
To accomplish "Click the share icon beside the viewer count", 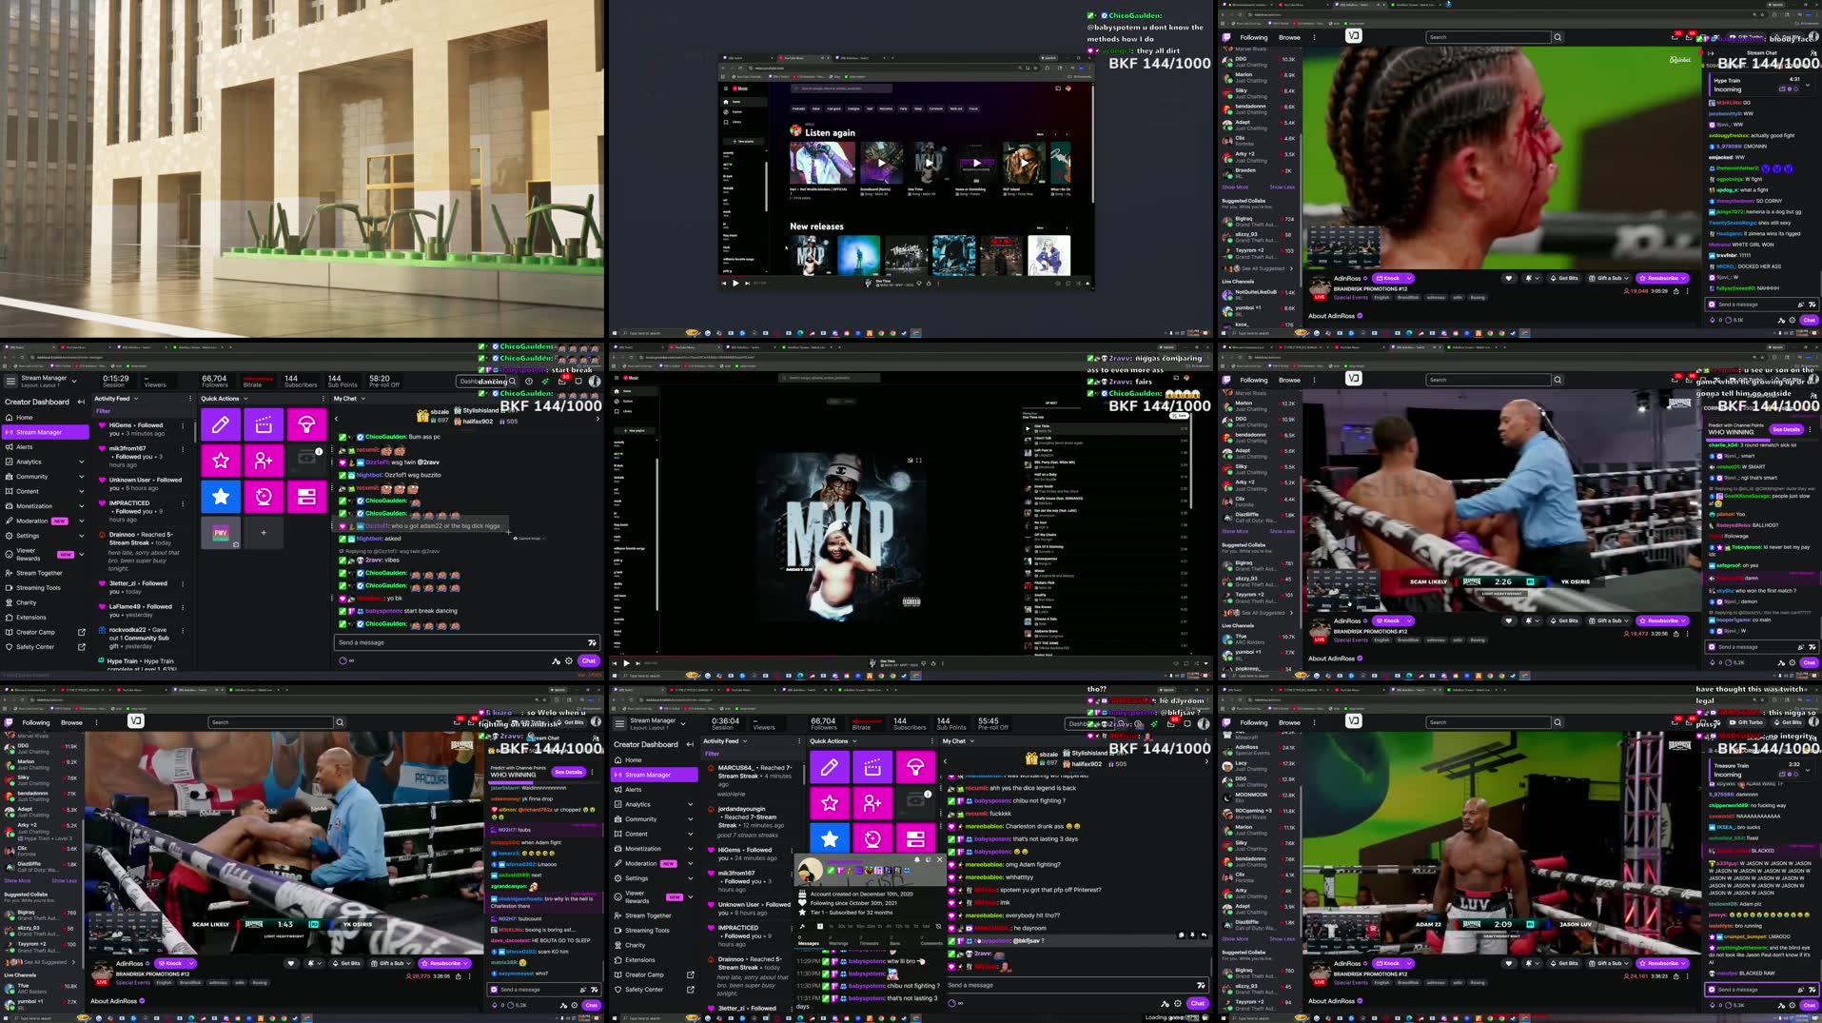I will 1675,292.
